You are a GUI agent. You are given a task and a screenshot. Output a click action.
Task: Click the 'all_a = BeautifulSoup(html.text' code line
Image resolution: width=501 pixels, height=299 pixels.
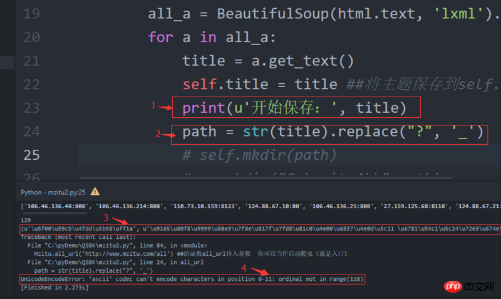(324, 14)
